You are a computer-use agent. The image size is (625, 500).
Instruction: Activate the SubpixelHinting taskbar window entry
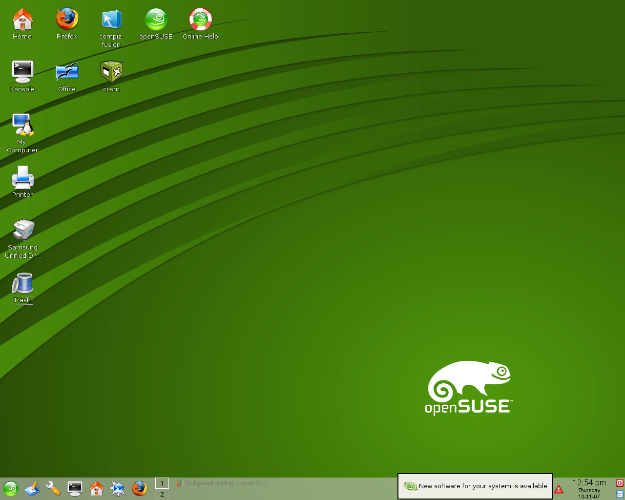pyautogui.click(x=222, y=483)
